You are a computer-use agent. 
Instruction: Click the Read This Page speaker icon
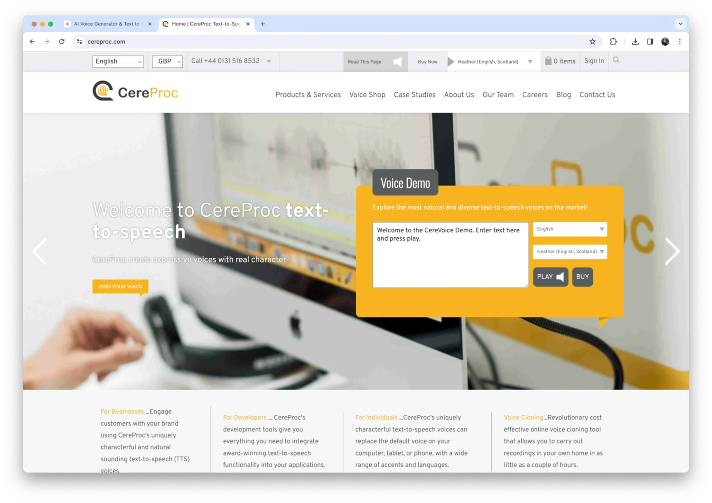click(x=398, y=62)
